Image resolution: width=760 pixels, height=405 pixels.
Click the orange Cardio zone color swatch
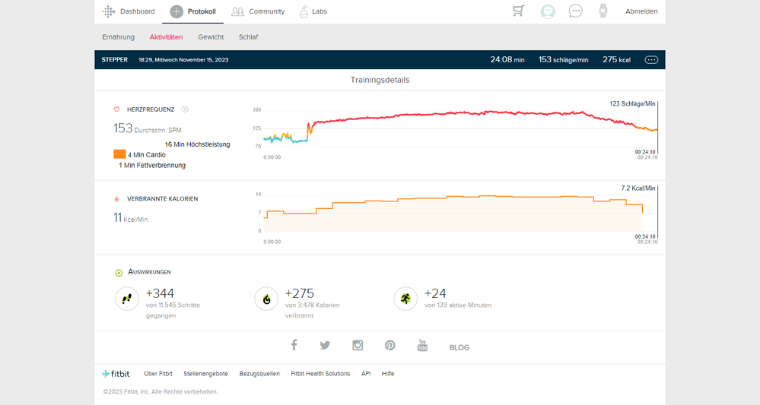pyautogui.click(x=119, y=154)
